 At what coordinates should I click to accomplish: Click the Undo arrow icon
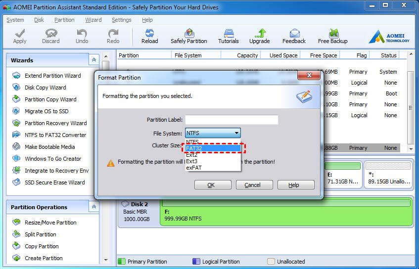tap(82, 36)
